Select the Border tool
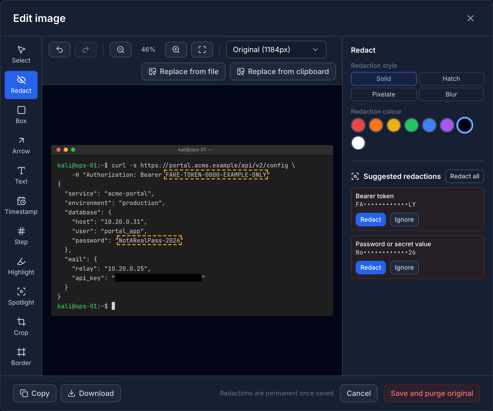493x411 pixels. (21, 357)
